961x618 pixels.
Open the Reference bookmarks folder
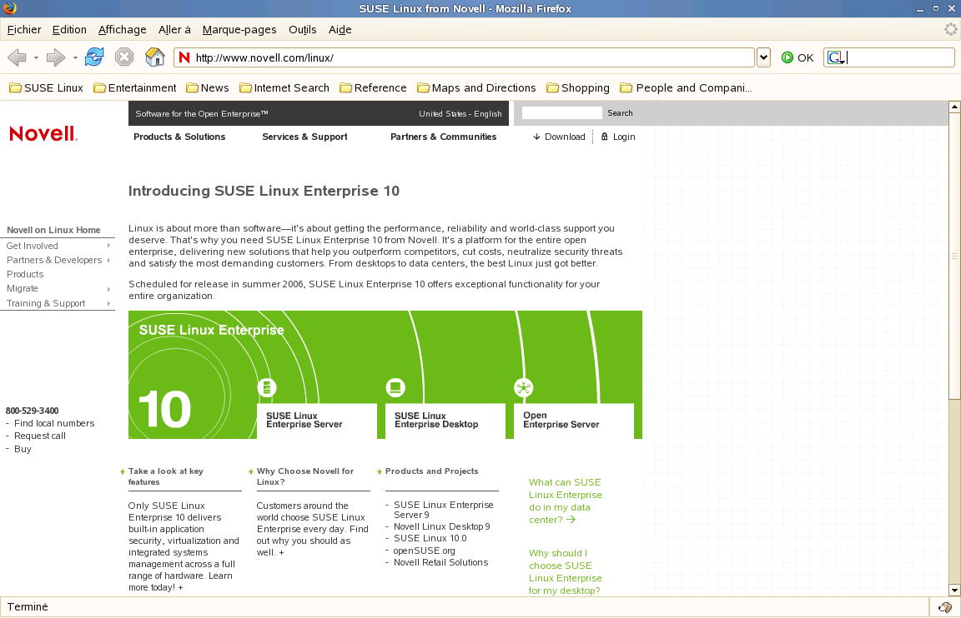[x=373, y=88]
